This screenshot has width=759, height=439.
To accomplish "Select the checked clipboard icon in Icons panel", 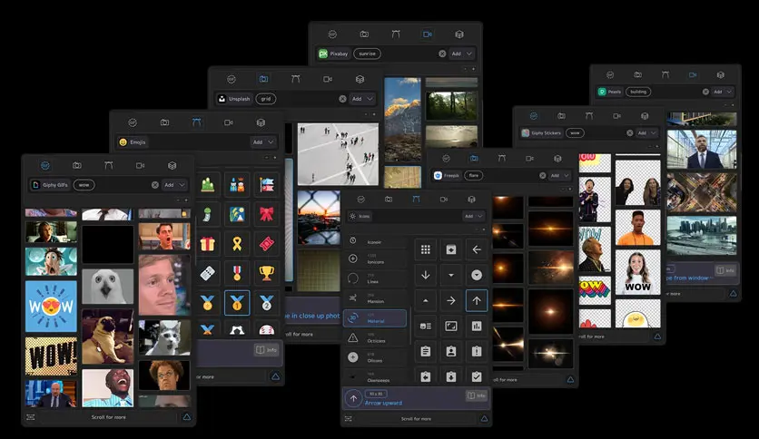I will (x=477, y=376).
